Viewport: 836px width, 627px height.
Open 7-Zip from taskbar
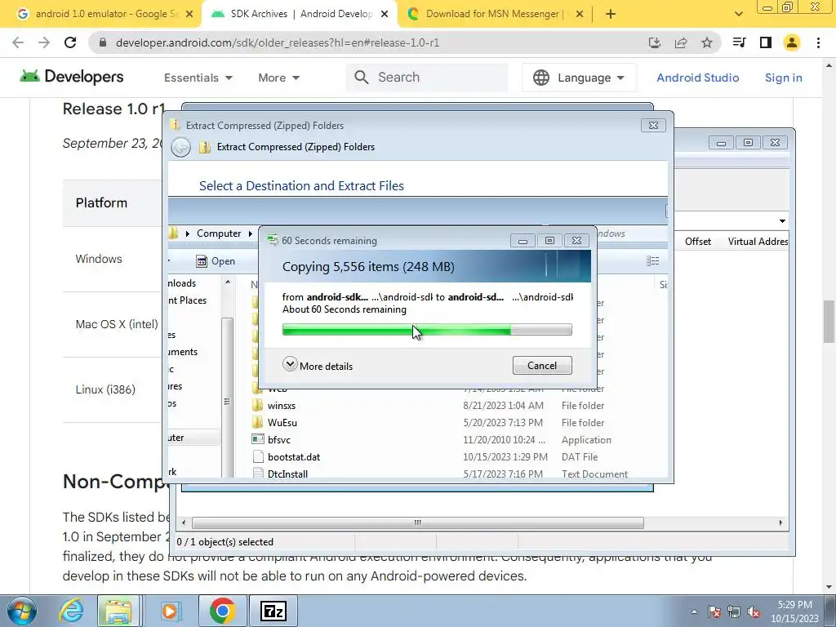pos(273,611)
